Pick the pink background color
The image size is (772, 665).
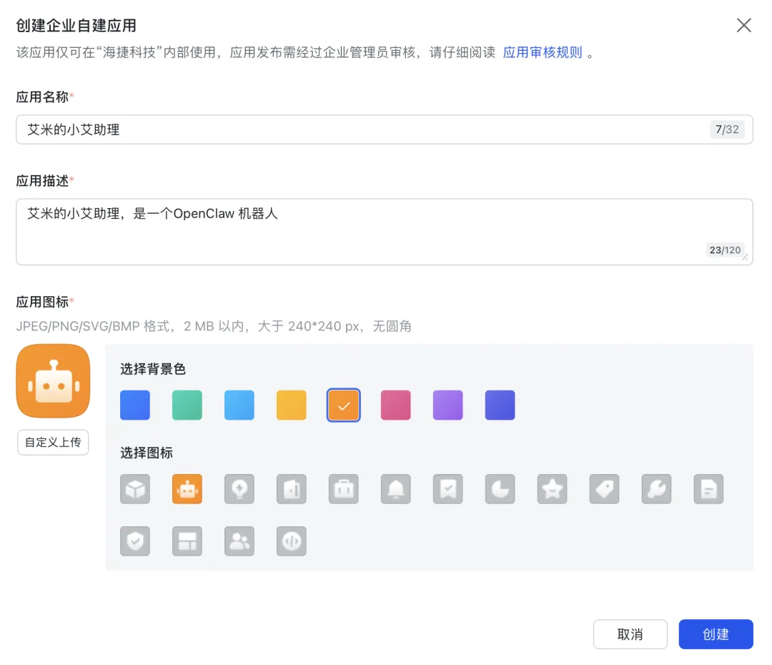click(x=396, y=405)
